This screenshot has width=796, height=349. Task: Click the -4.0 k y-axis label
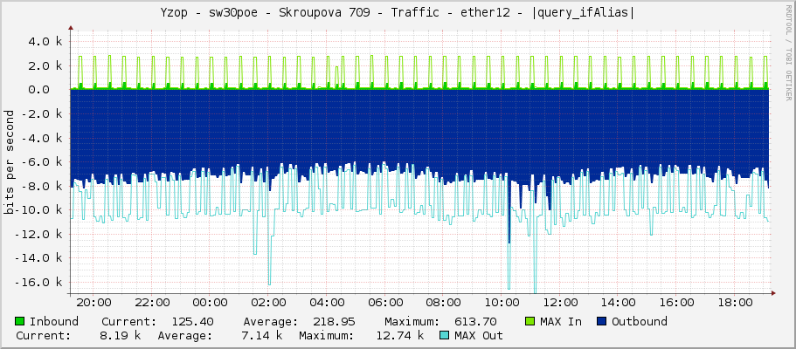pos(42,138)
